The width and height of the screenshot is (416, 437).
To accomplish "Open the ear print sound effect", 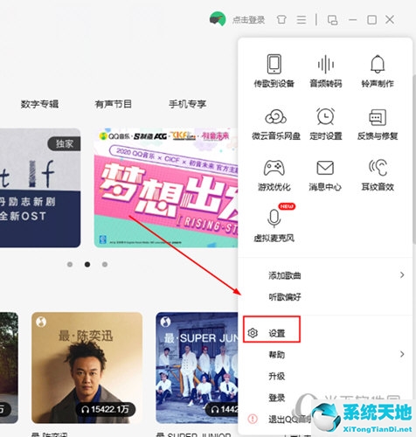I will [x=378, y=175].
